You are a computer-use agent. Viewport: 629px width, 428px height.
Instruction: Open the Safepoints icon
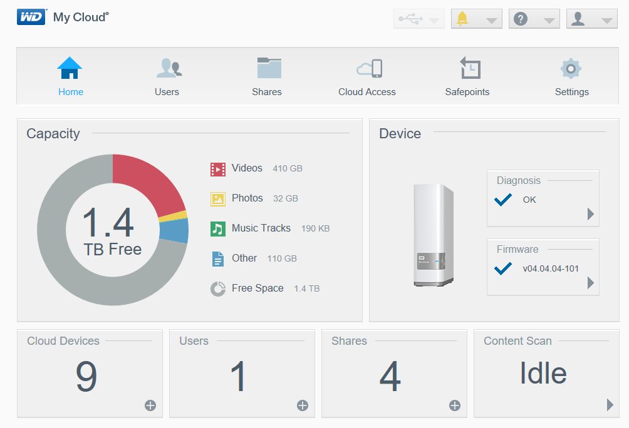(469, 68)
